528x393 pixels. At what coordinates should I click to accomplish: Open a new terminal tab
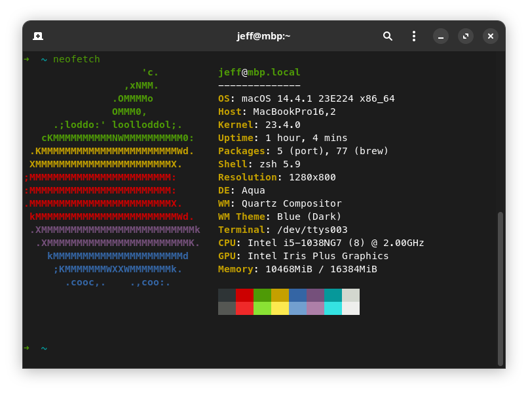(38, 36)
